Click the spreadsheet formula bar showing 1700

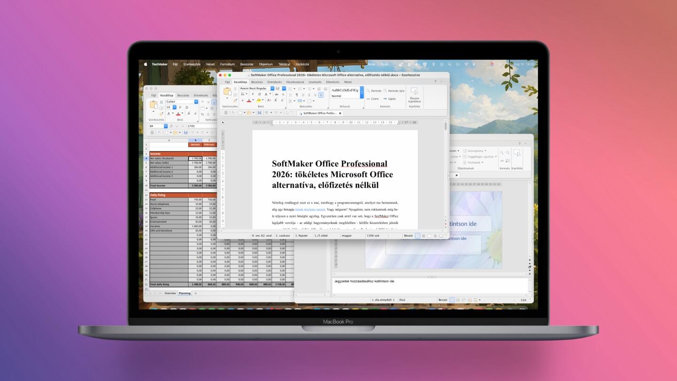click(x=201, y=126)
